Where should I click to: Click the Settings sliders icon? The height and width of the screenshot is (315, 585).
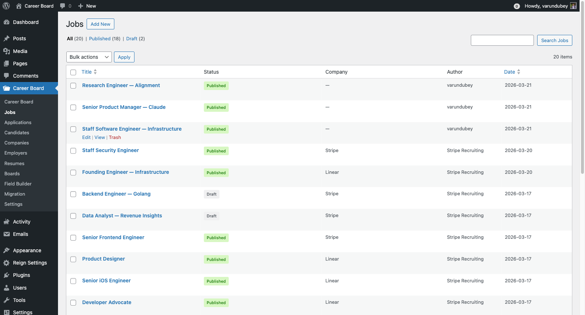pos(7,312)
